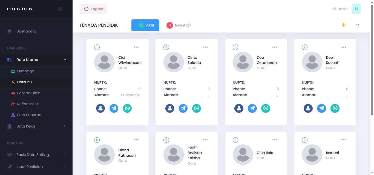Click the Referensi ID lock icon
The height and width of the screenshot is (175, 374).
point(13,104)
